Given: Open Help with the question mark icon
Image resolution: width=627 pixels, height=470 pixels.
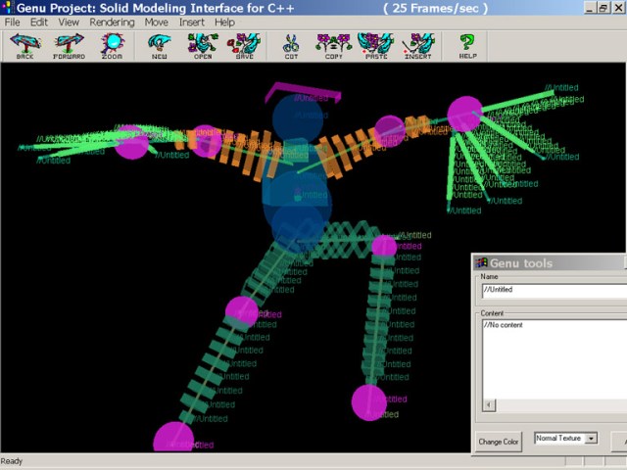Looking at the screenshot, I should pyautogui.click(x=467, y=46).
